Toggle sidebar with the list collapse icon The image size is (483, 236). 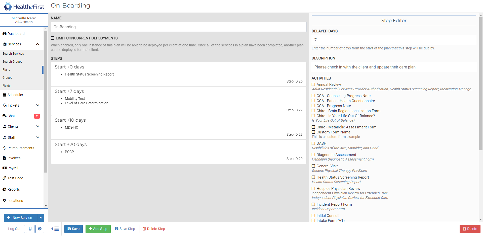55,229
